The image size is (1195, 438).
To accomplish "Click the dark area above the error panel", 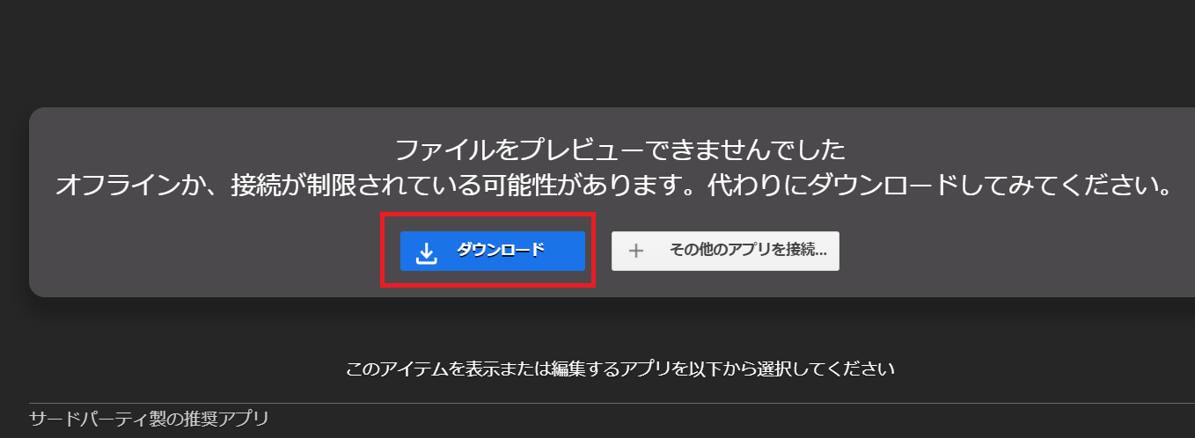I will pos(597,53).
